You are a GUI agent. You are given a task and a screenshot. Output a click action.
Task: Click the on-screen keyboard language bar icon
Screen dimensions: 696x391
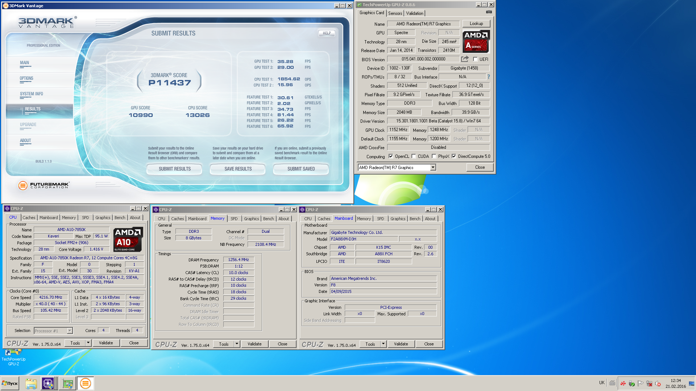612,383
